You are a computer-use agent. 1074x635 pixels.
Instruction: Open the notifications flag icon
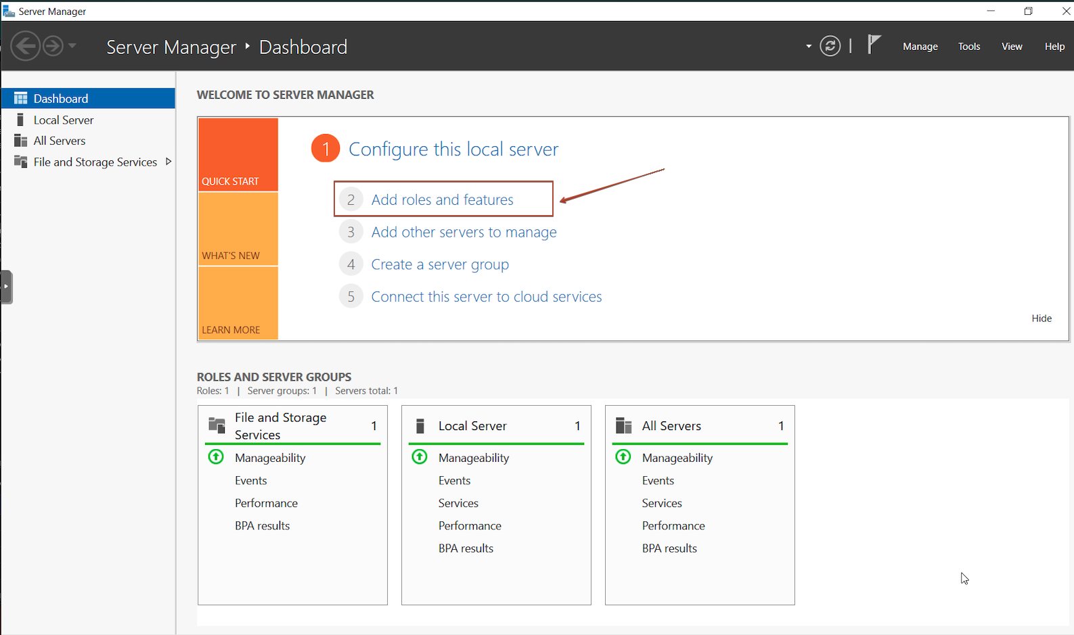(x=874, y=45)
